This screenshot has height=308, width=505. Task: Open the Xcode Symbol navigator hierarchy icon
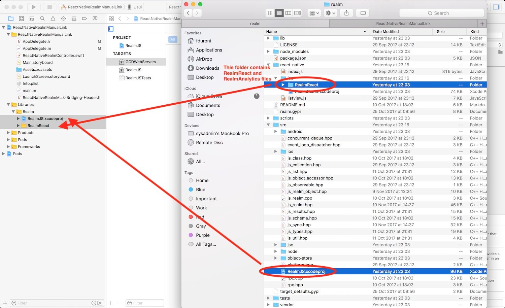(x=32, y=19)
